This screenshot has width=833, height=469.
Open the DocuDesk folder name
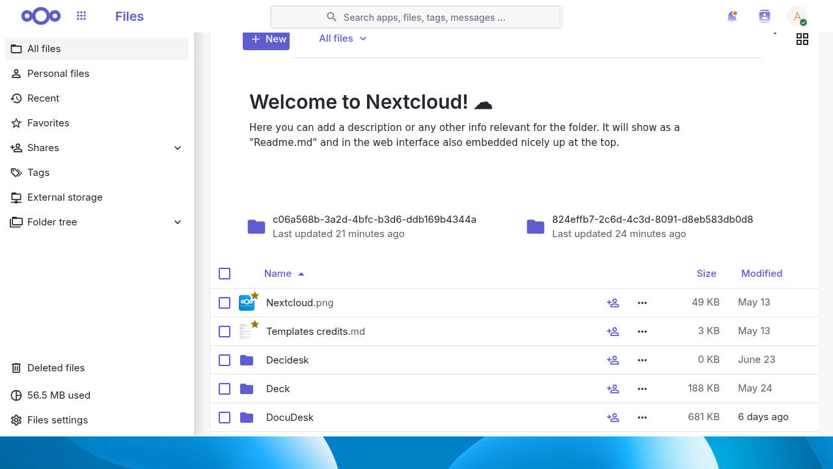point(290,418)
